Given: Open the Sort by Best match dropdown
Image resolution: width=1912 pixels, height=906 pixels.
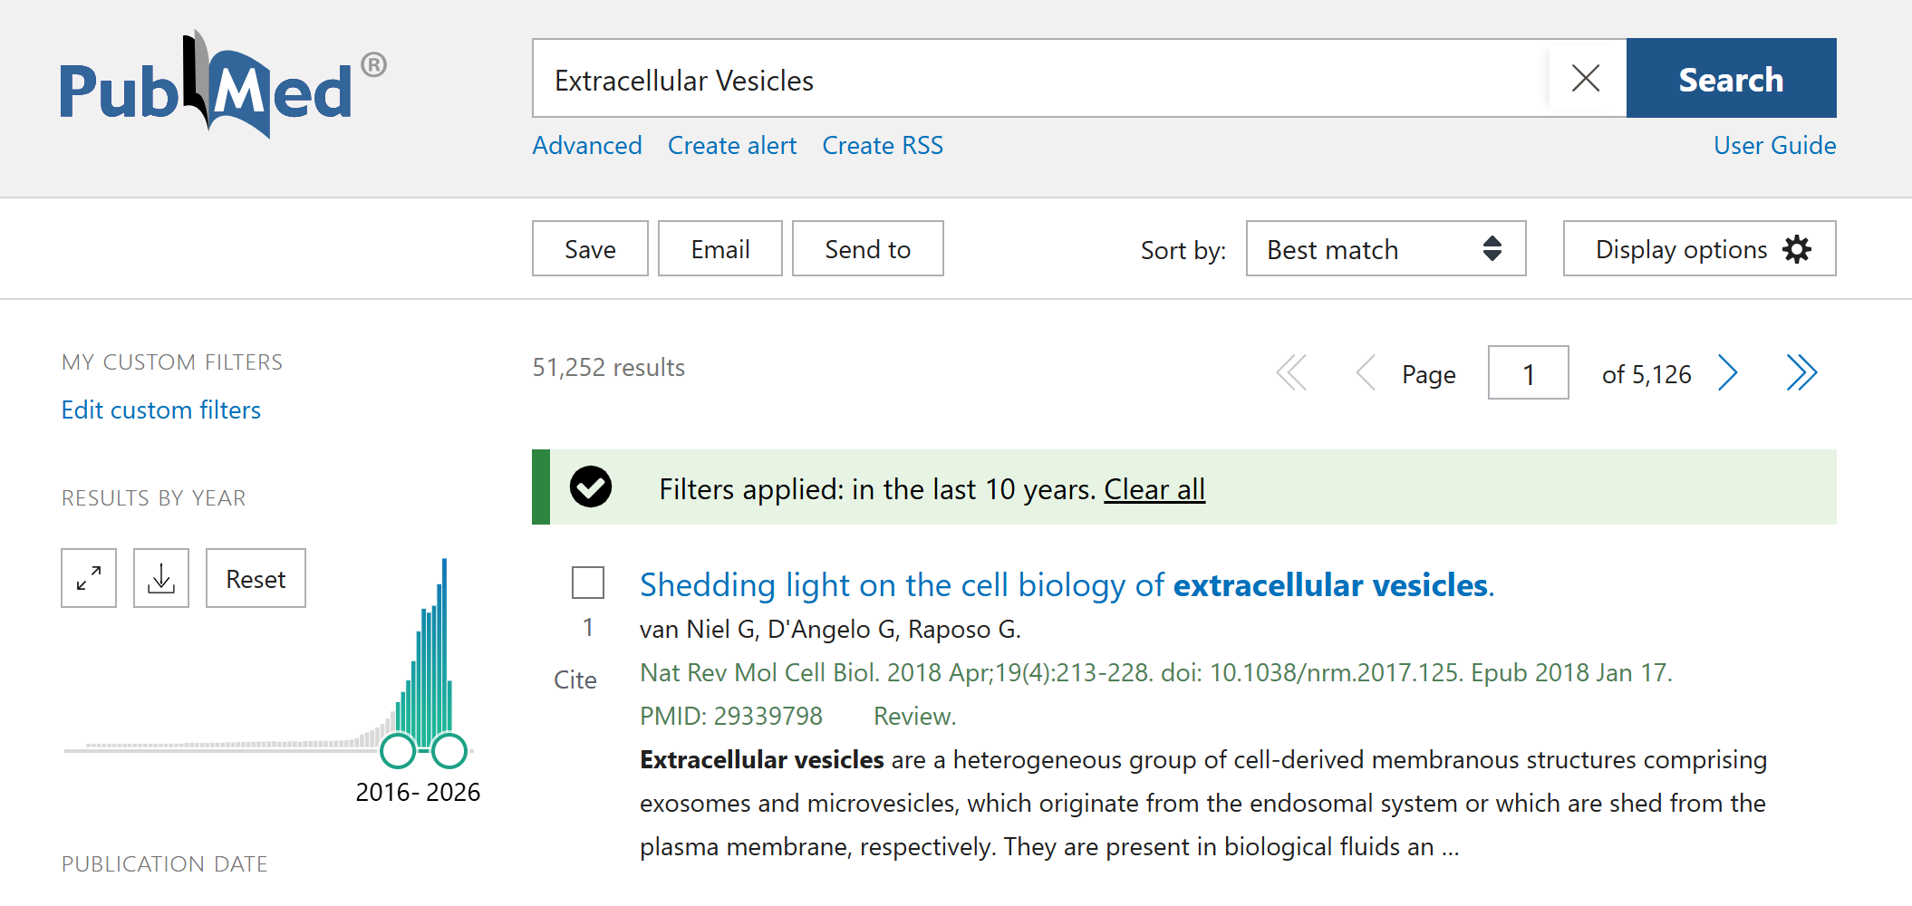Looking at the screenshot, I should tap(1385, 249).
